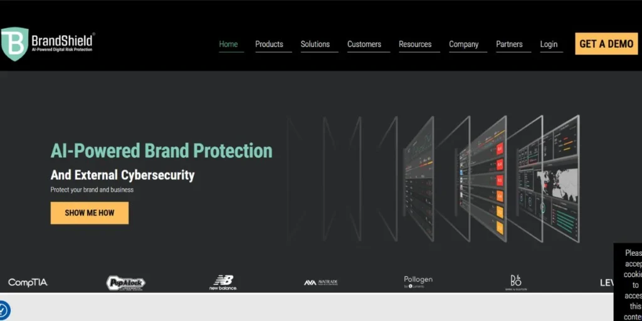Open the Products menu
Image resolution: width=642 pixels, height=321 pixels.
click(x=269, y=45)
